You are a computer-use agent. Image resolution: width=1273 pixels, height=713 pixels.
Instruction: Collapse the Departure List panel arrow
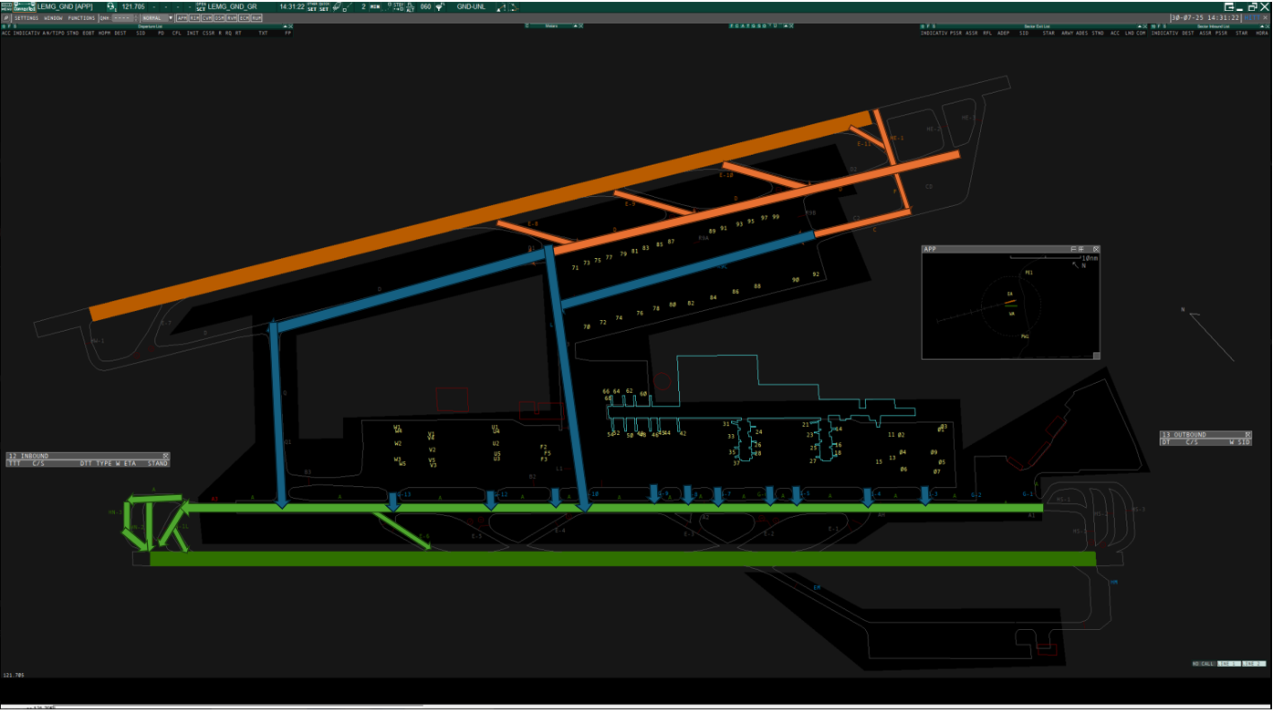click(284, 26)
